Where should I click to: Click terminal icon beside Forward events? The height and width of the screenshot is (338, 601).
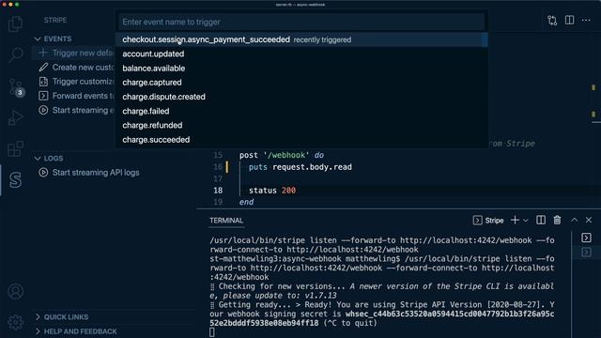pos(43,96)
